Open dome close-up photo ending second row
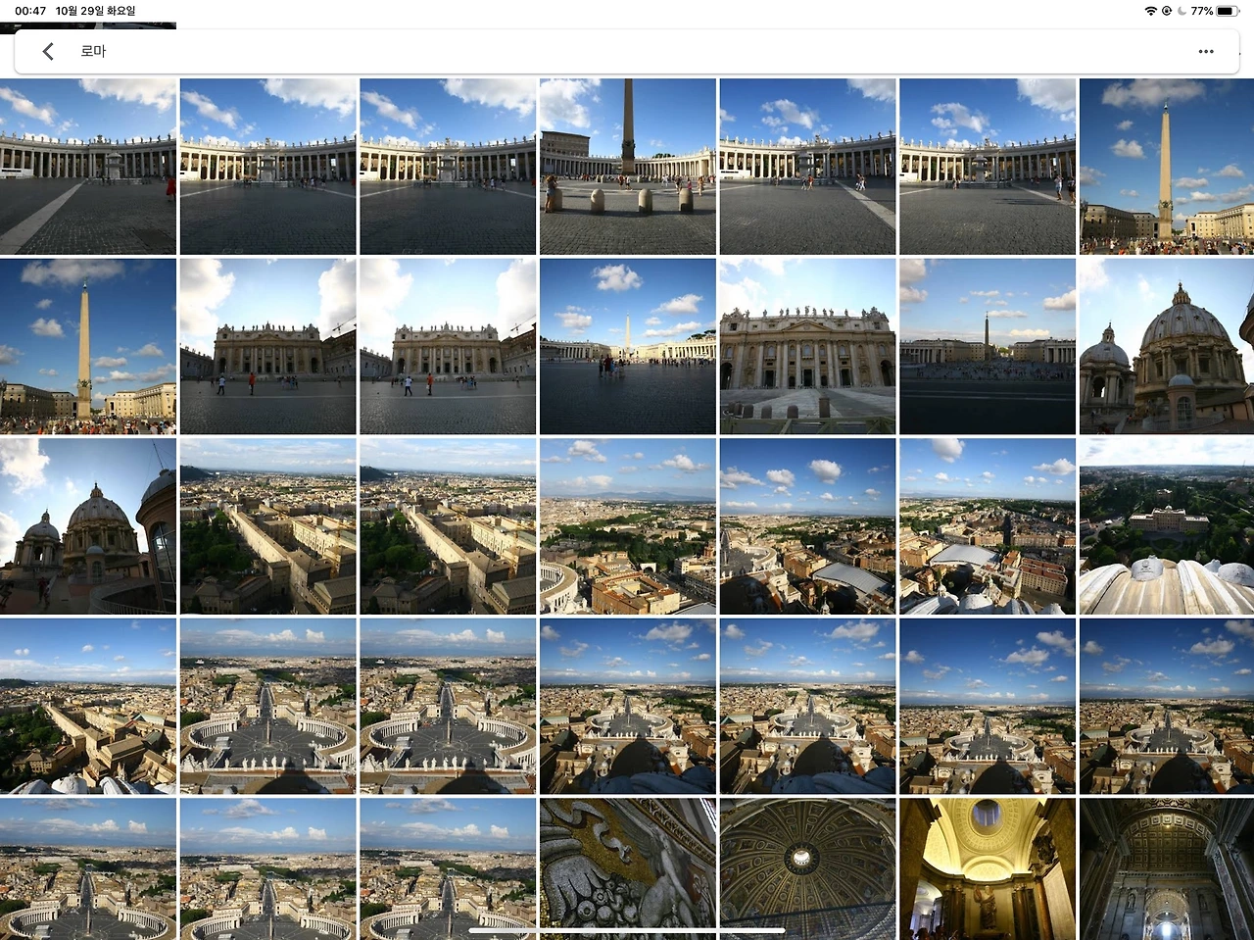 [x=1167, y=346]
